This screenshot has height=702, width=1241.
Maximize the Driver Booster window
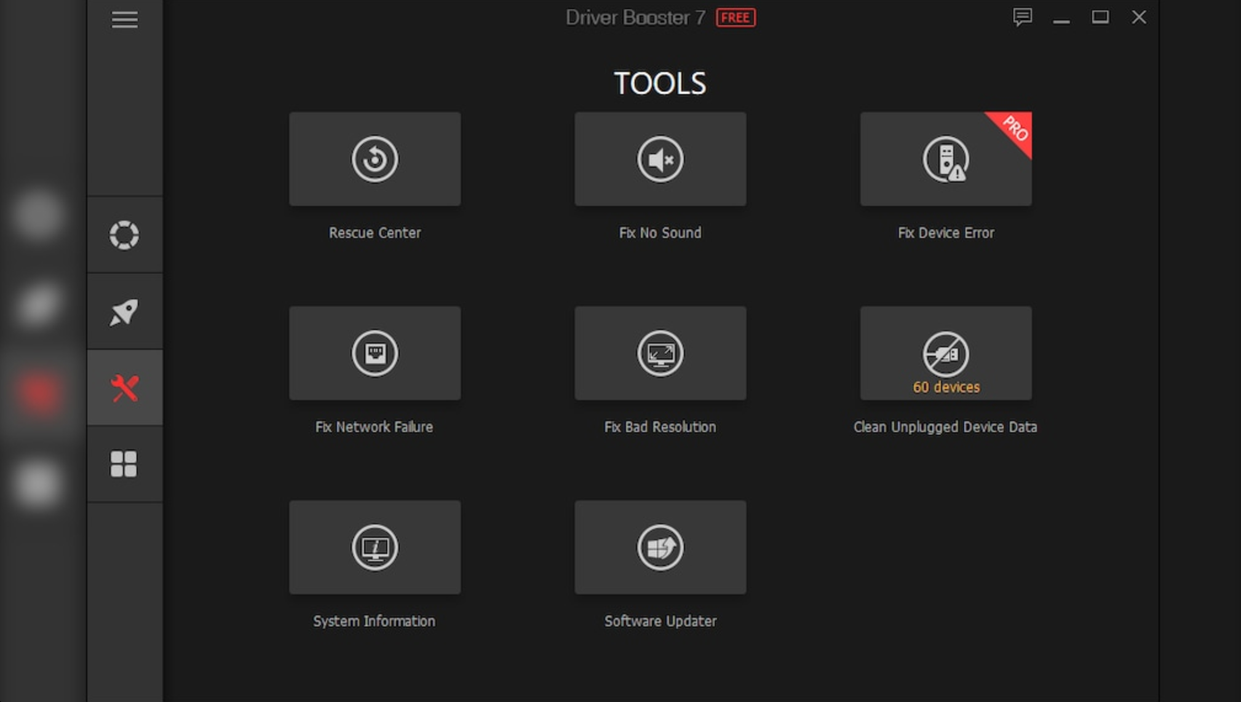[1100, 17]
